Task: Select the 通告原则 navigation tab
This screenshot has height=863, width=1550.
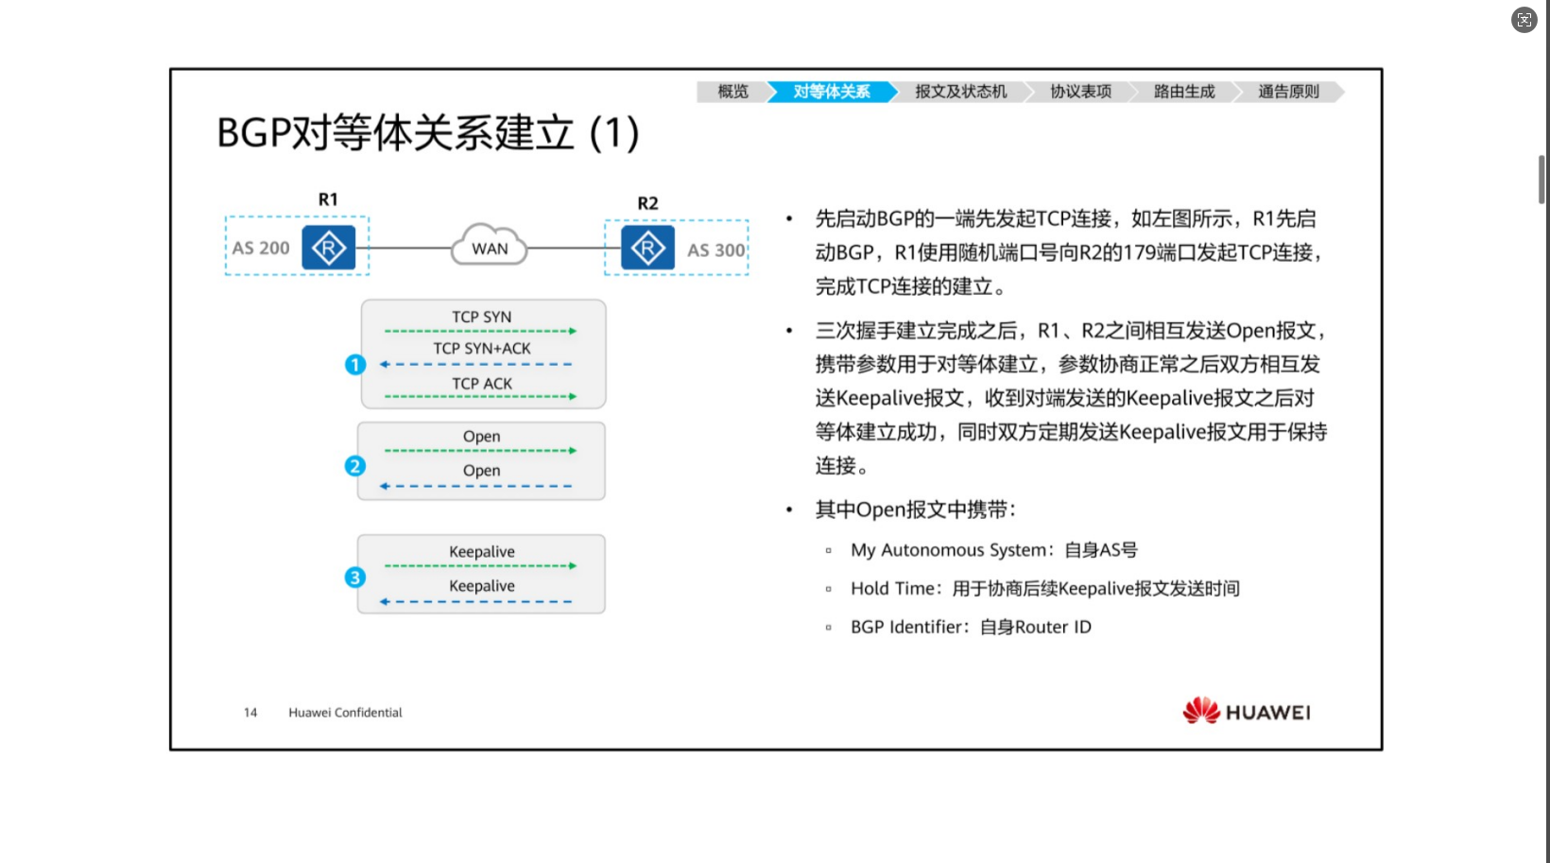Action: [1288, 92]
